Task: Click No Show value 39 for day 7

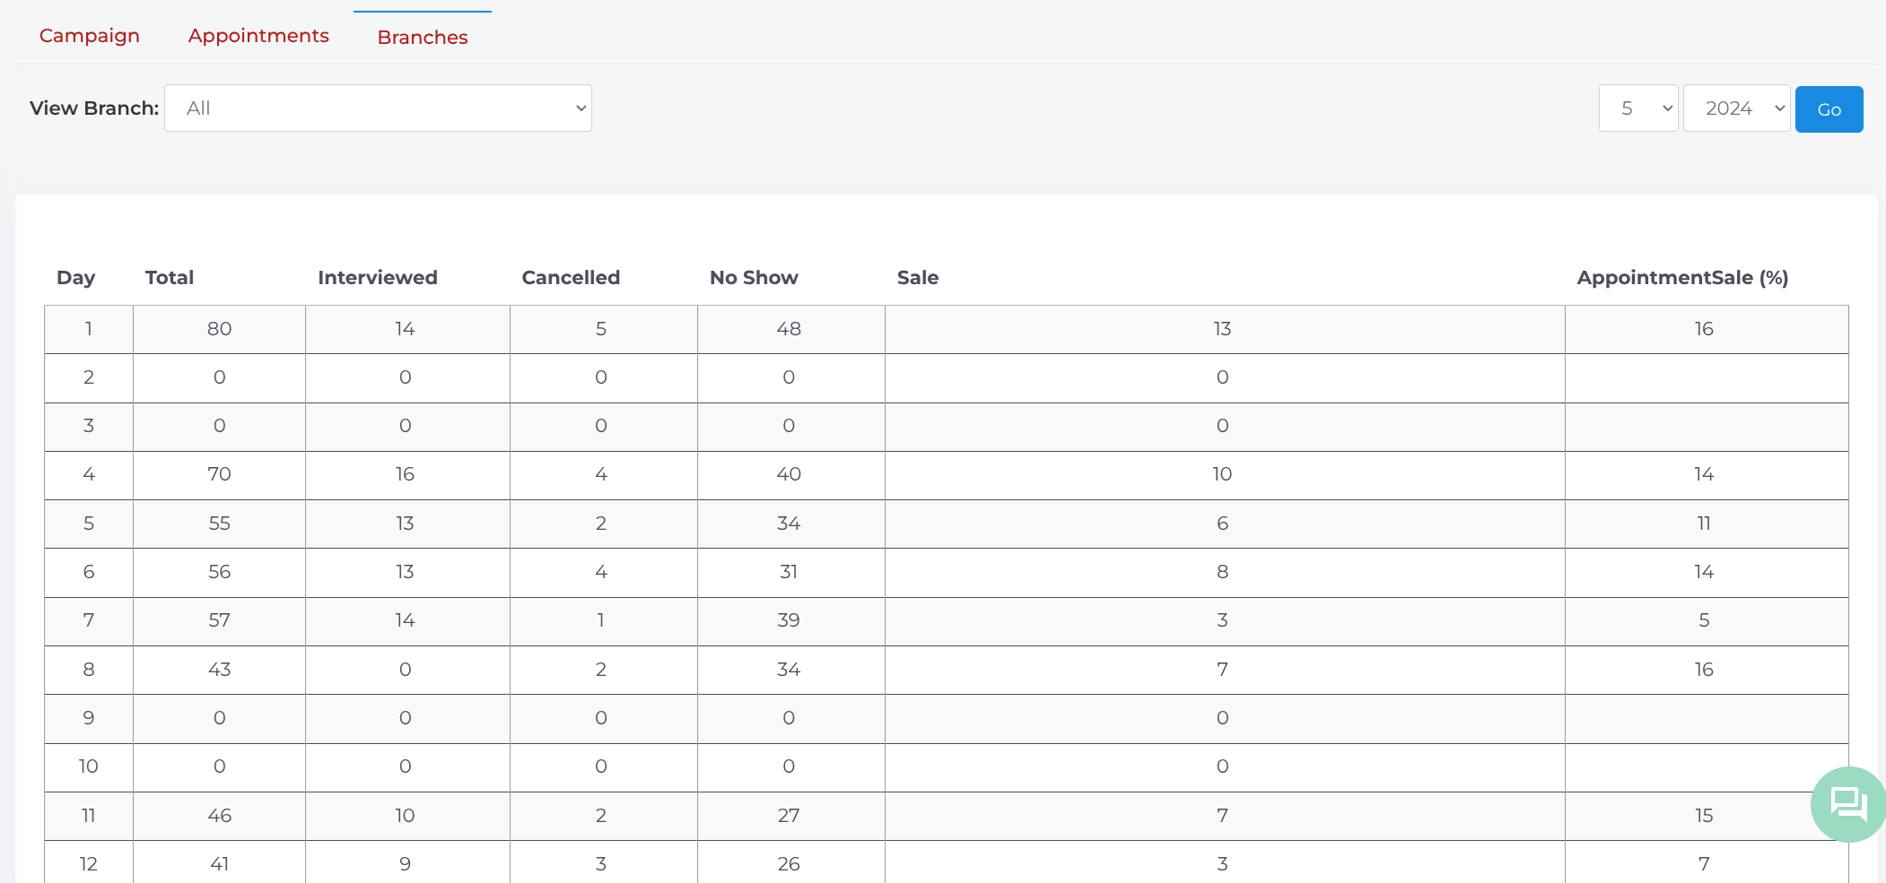Action: pos(789,620)
